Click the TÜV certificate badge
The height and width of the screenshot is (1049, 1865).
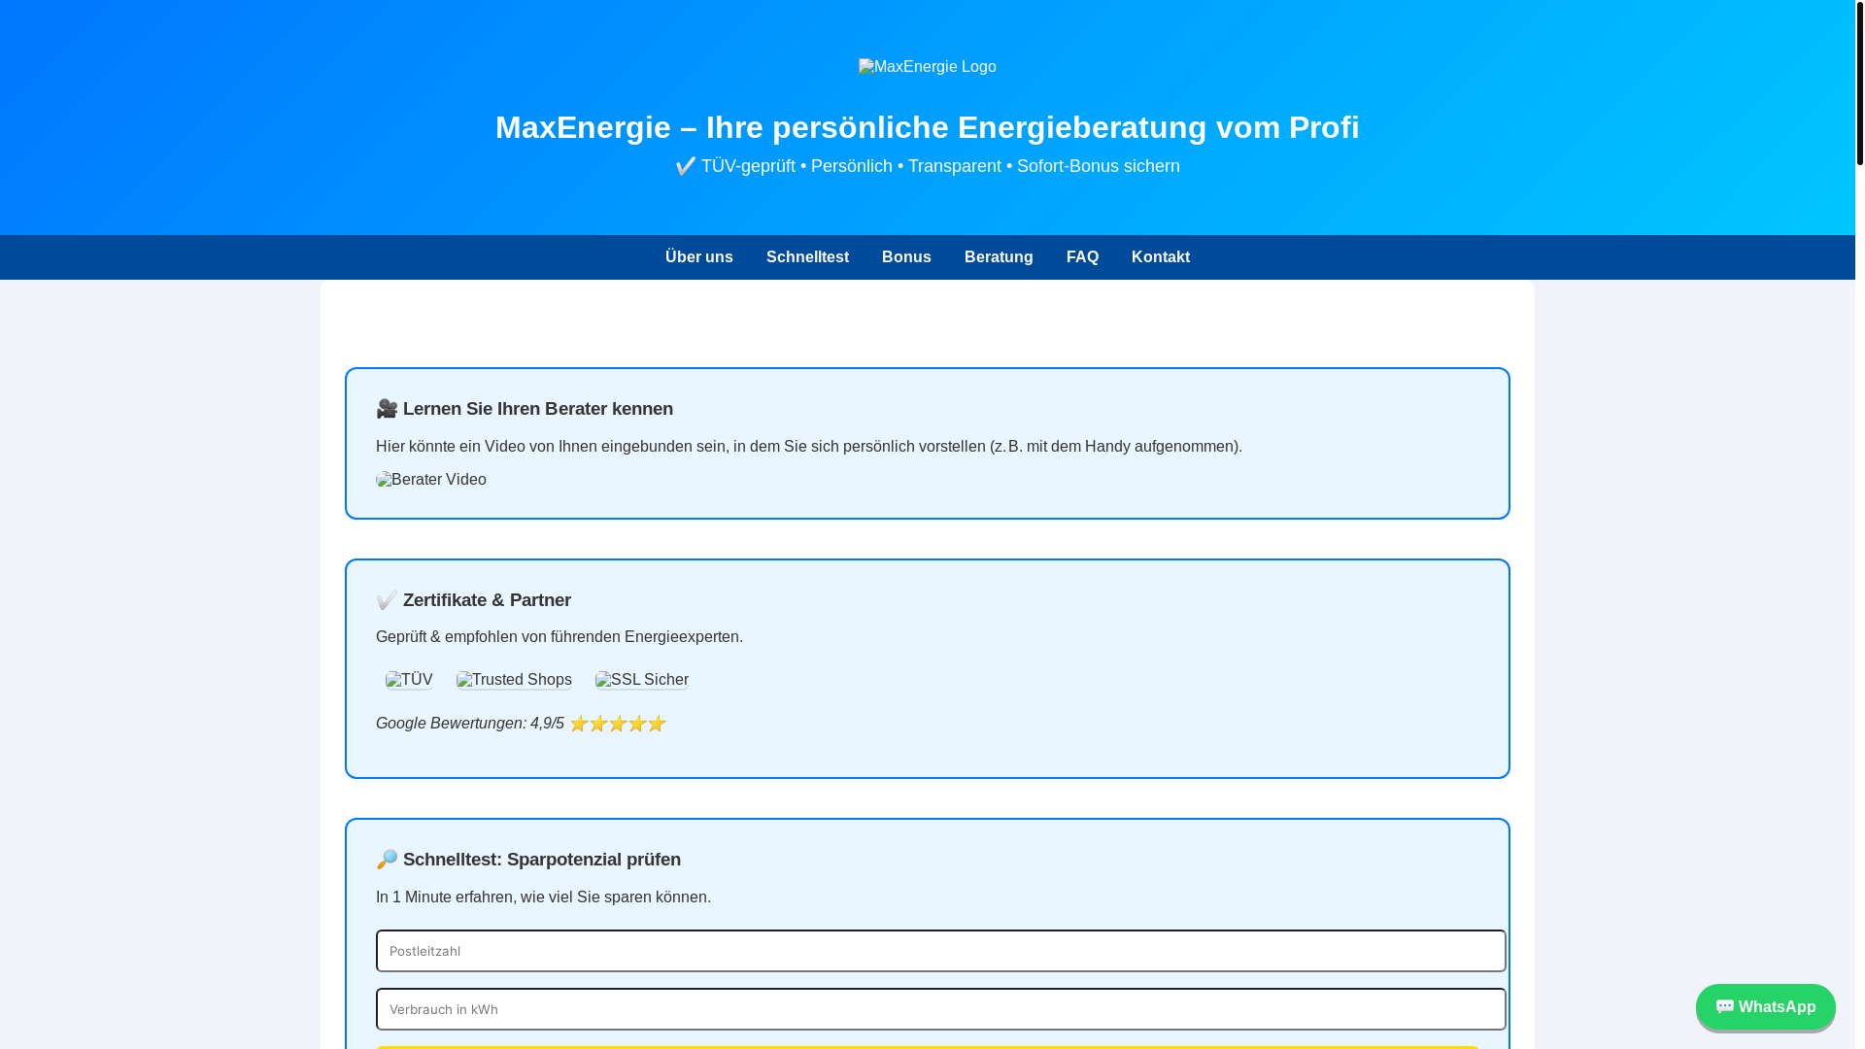409,680
